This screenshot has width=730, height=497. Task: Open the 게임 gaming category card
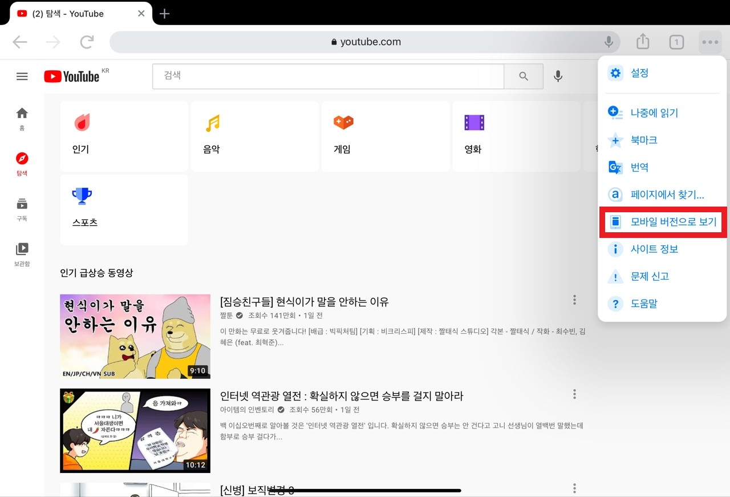click(386, 136)
